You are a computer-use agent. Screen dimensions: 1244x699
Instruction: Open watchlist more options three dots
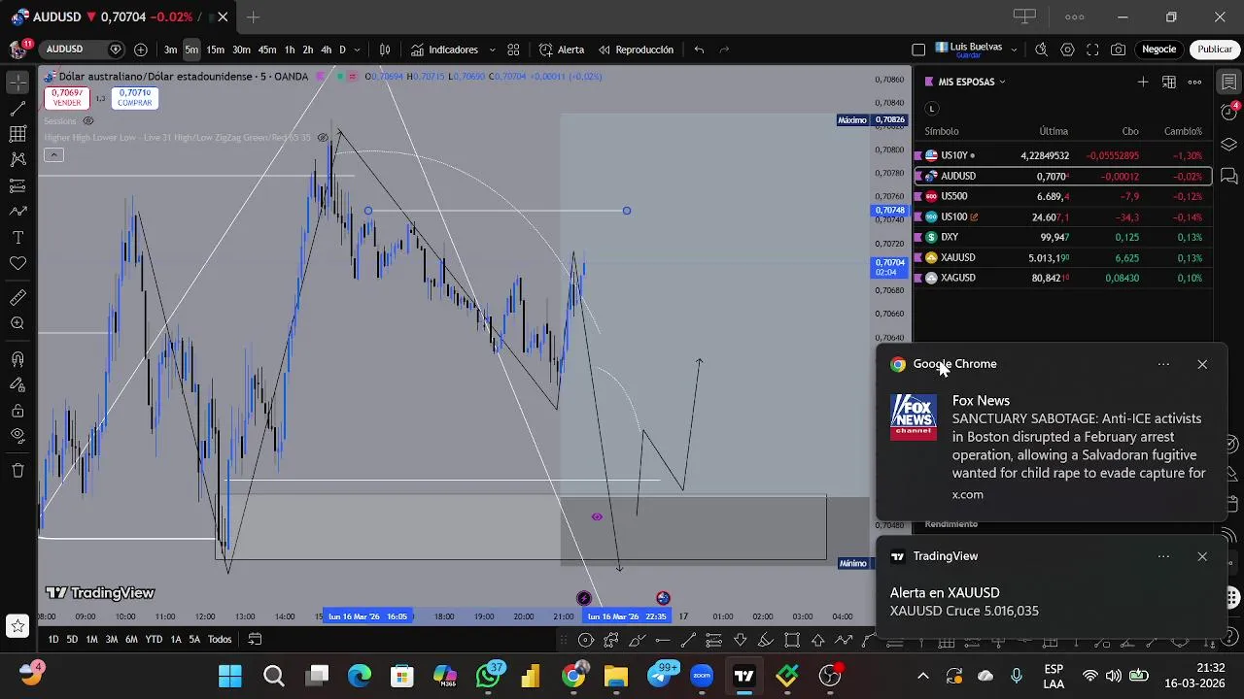[1194, 82]
